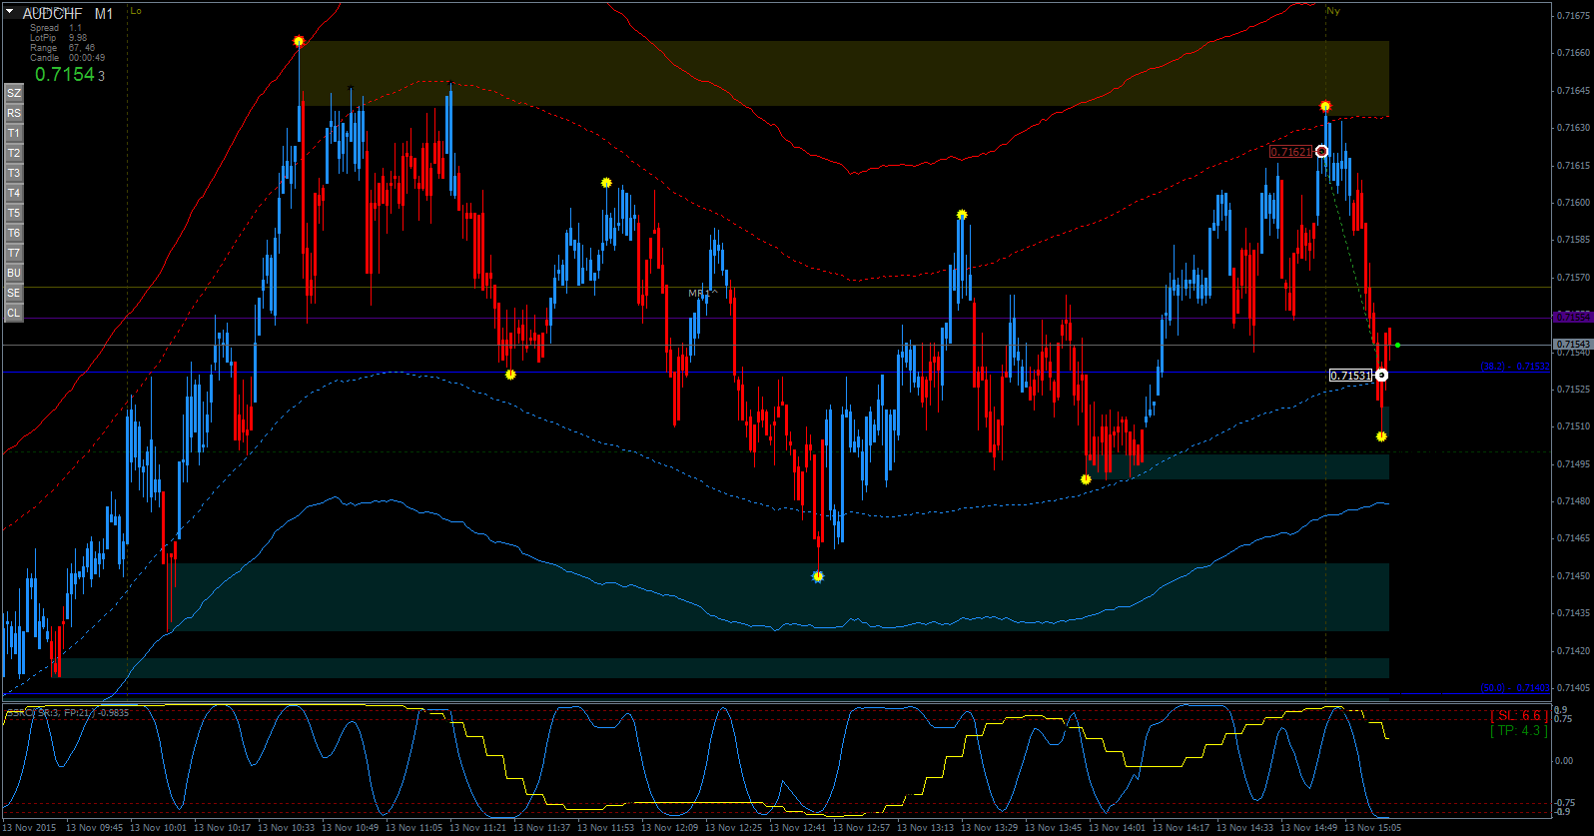Click the T7 button

point(14,253)
